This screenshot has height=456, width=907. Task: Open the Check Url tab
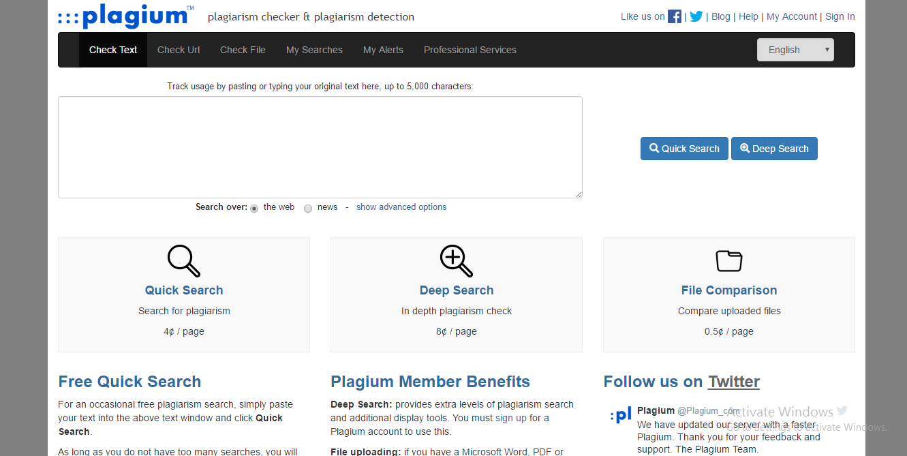179,50
